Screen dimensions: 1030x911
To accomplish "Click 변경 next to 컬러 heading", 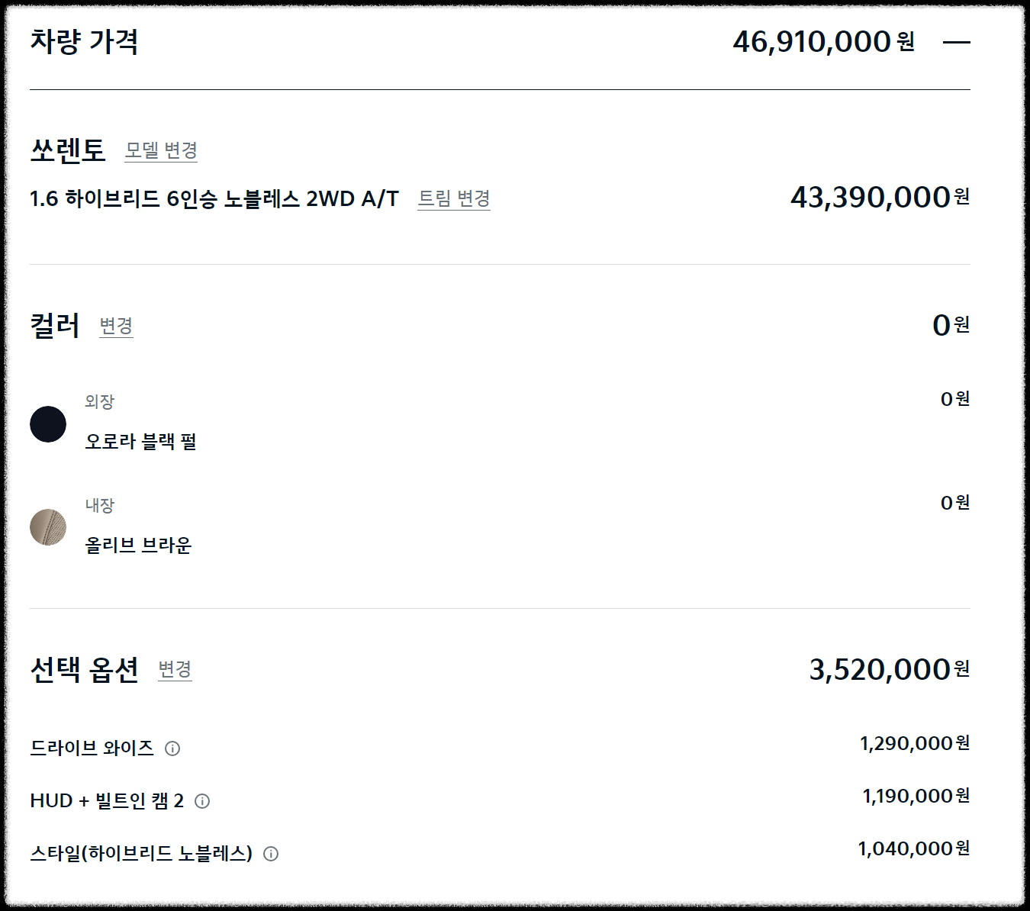I will pyautogui.click(x=116, y=327).
